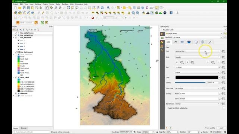Collapse the DEM_Filled layer tree

pyautogui.click(x=13, y=77)
